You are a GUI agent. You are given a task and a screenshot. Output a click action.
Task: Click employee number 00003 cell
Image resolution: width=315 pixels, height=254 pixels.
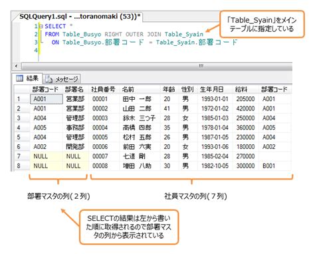[x=104, y=118]
